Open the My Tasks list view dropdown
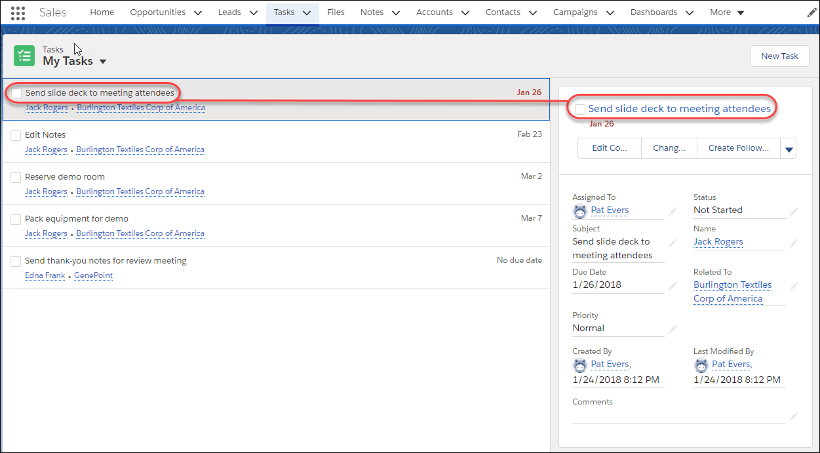This screenshot has height=453, width=820. tap(103, 61)
